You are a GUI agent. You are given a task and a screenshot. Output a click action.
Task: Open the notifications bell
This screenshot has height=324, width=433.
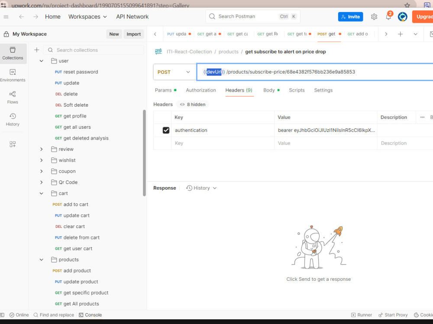(x=388, y=17)
